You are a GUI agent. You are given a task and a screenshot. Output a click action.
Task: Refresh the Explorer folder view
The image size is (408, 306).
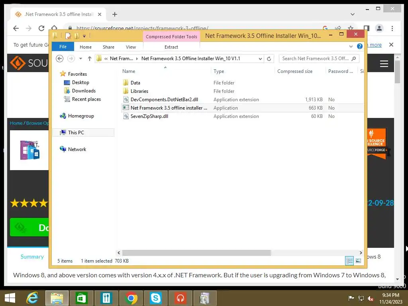[x=269, y=59]
